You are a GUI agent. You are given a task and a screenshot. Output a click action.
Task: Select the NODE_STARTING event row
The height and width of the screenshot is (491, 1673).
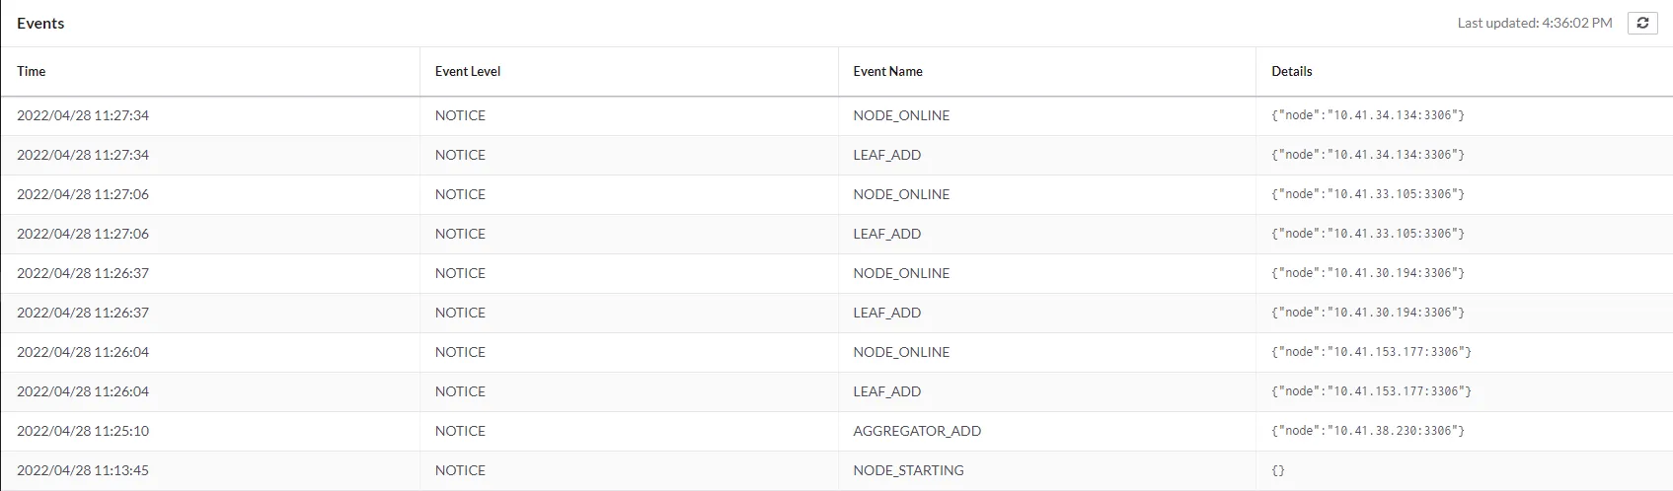point(908,470)
